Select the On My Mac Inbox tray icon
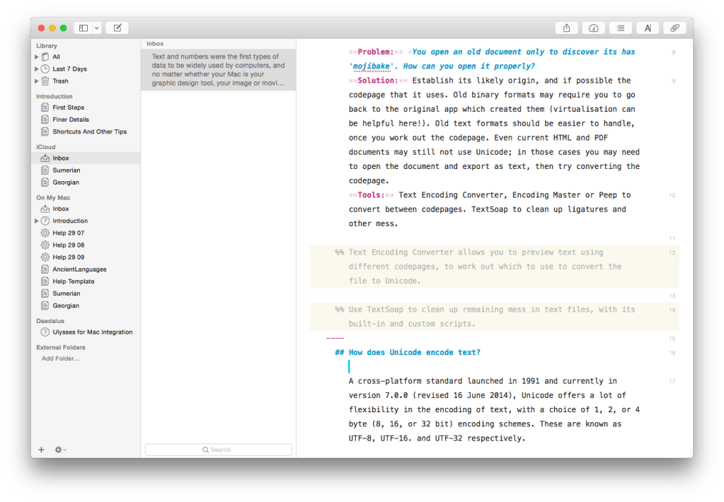 [45, 209]
